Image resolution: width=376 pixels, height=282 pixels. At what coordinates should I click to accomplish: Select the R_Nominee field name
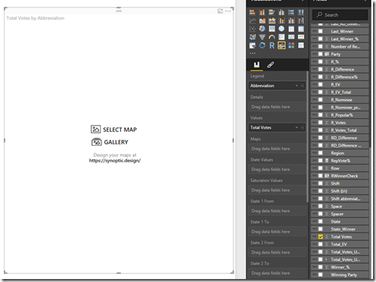342,100
